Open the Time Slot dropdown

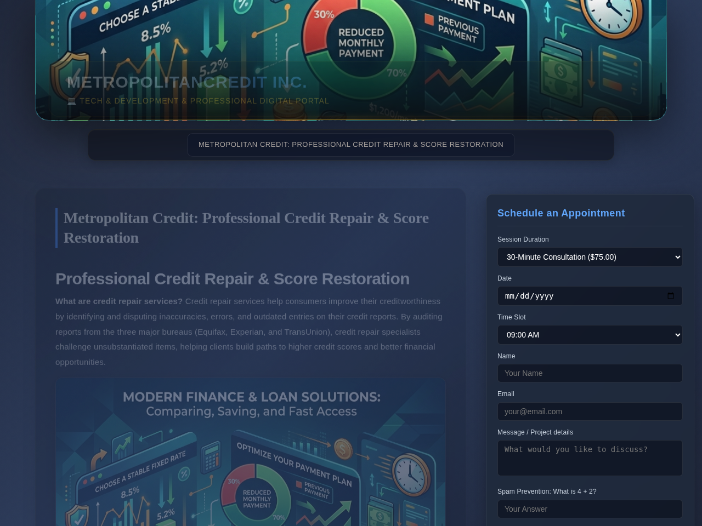click(590, 335)
